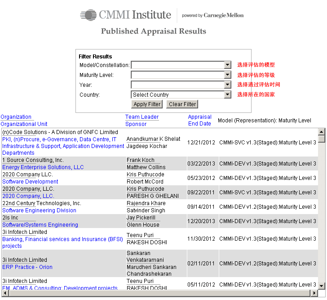Viewport: 327px width, 300px height.
Task: Click the scroll left arrow of results list
Action: pyautogui.click(x=5, y=293)
